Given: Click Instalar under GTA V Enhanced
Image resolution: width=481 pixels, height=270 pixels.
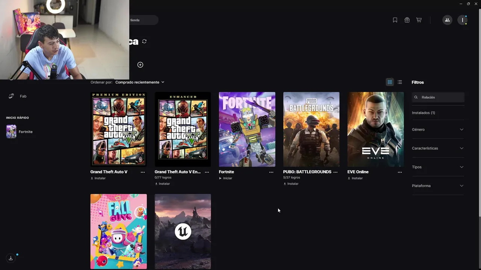Looking at the screenshot, I should pyautogui.click(x=162, y=184).
